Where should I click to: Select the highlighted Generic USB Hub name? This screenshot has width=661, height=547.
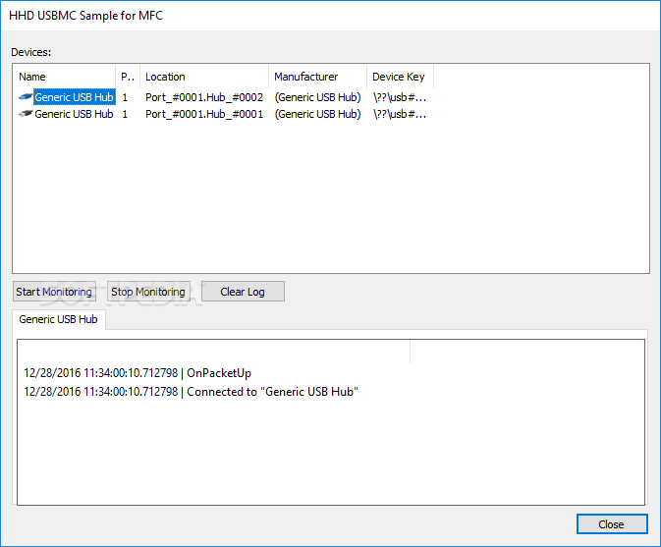(x=75, y=97)
